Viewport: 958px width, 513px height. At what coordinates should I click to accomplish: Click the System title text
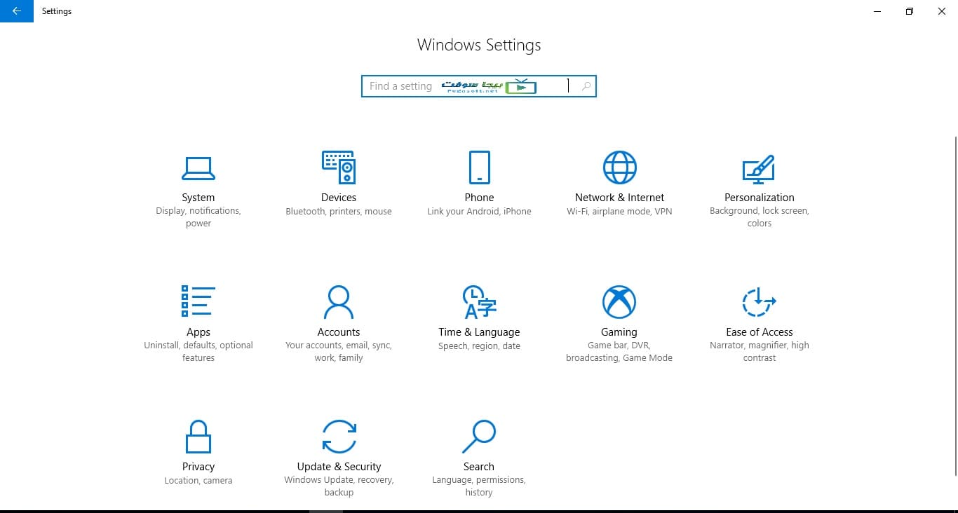198,198
